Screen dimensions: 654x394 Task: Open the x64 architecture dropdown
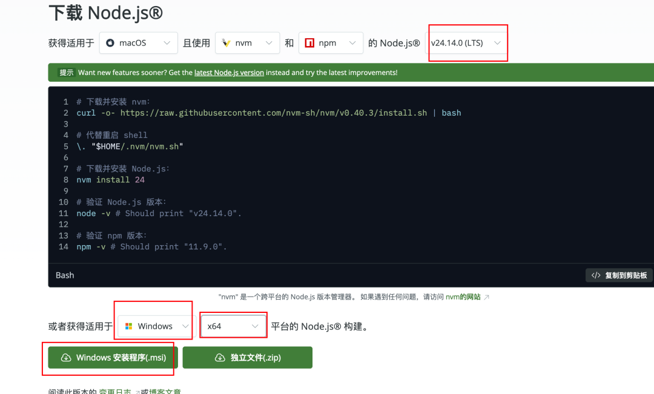pyautogui.click(x=233, y=326)
